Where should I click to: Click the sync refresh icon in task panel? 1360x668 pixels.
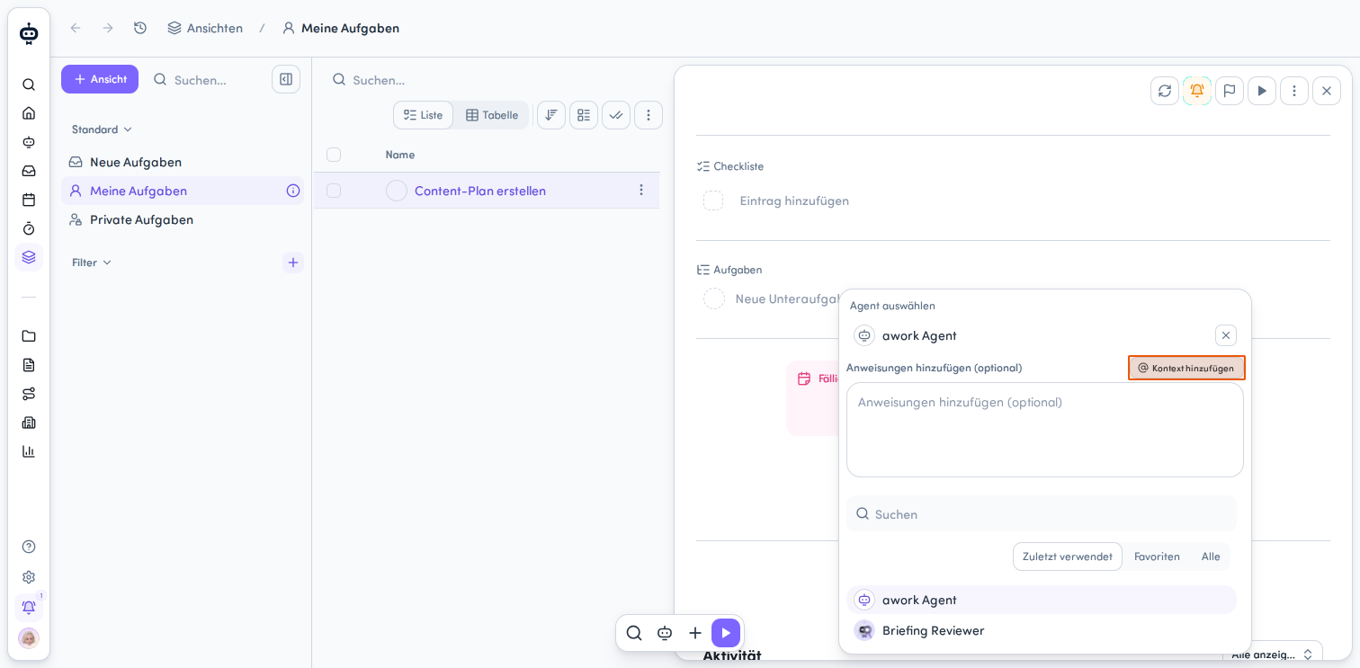point(1165,91)
